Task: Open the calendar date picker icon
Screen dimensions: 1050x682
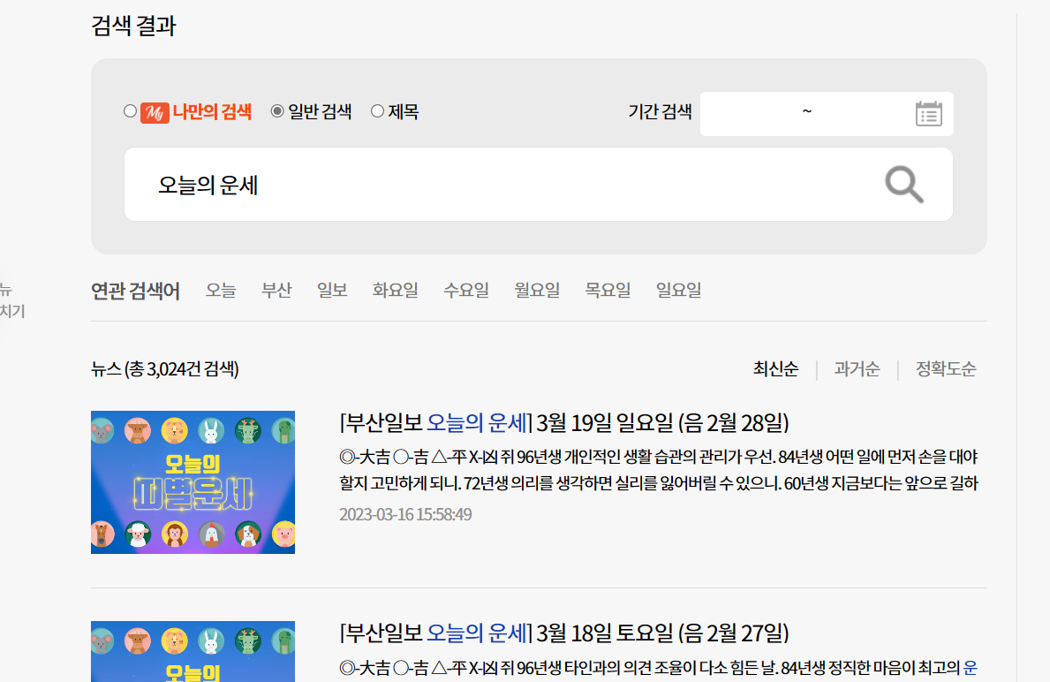Action: pyautogui.click(x=929, y=114)
